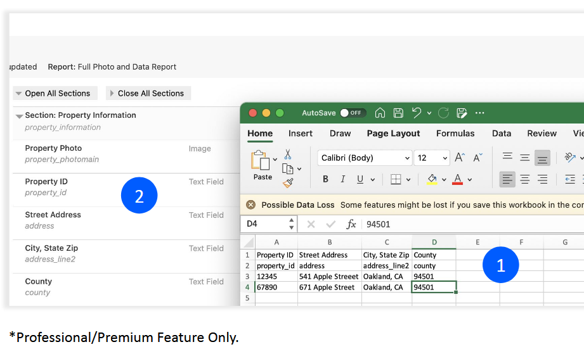
Task: Open the font size 12 dropdown
Action: (x=444, y=158)
